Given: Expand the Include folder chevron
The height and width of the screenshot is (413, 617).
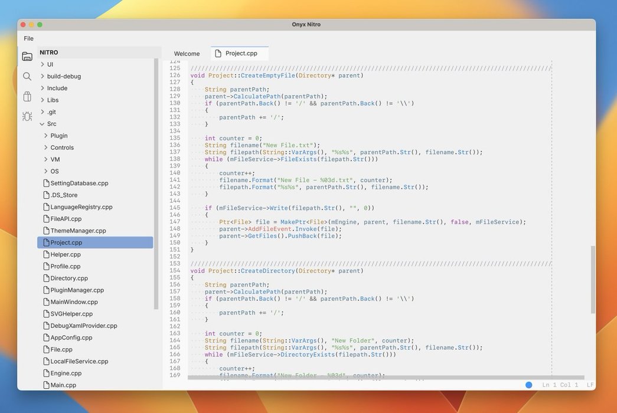Looking at the screenshot, I should click(42, 88).
